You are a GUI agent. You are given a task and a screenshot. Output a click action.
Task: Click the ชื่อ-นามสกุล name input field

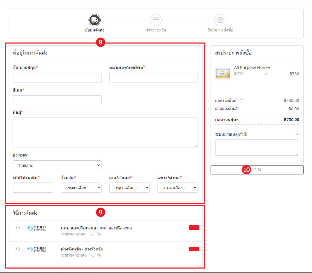point(57,78)
